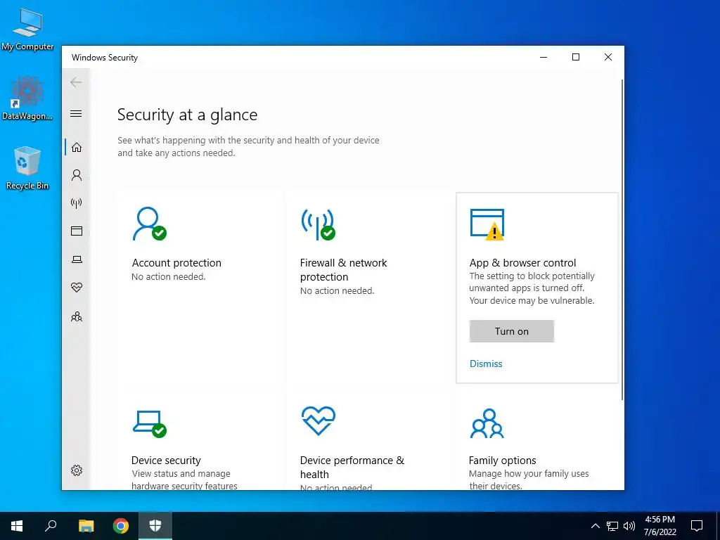Click the Security at a glance title
This screenshot has height=540, width=720.
tap(187, 115)
